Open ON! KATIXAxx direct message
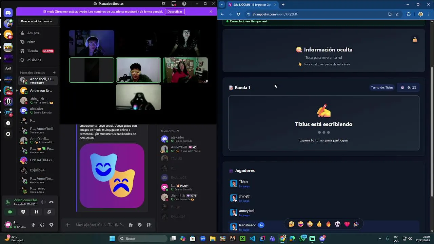The height and width of the screenshot is (244, 434). (x=37, y=160)
